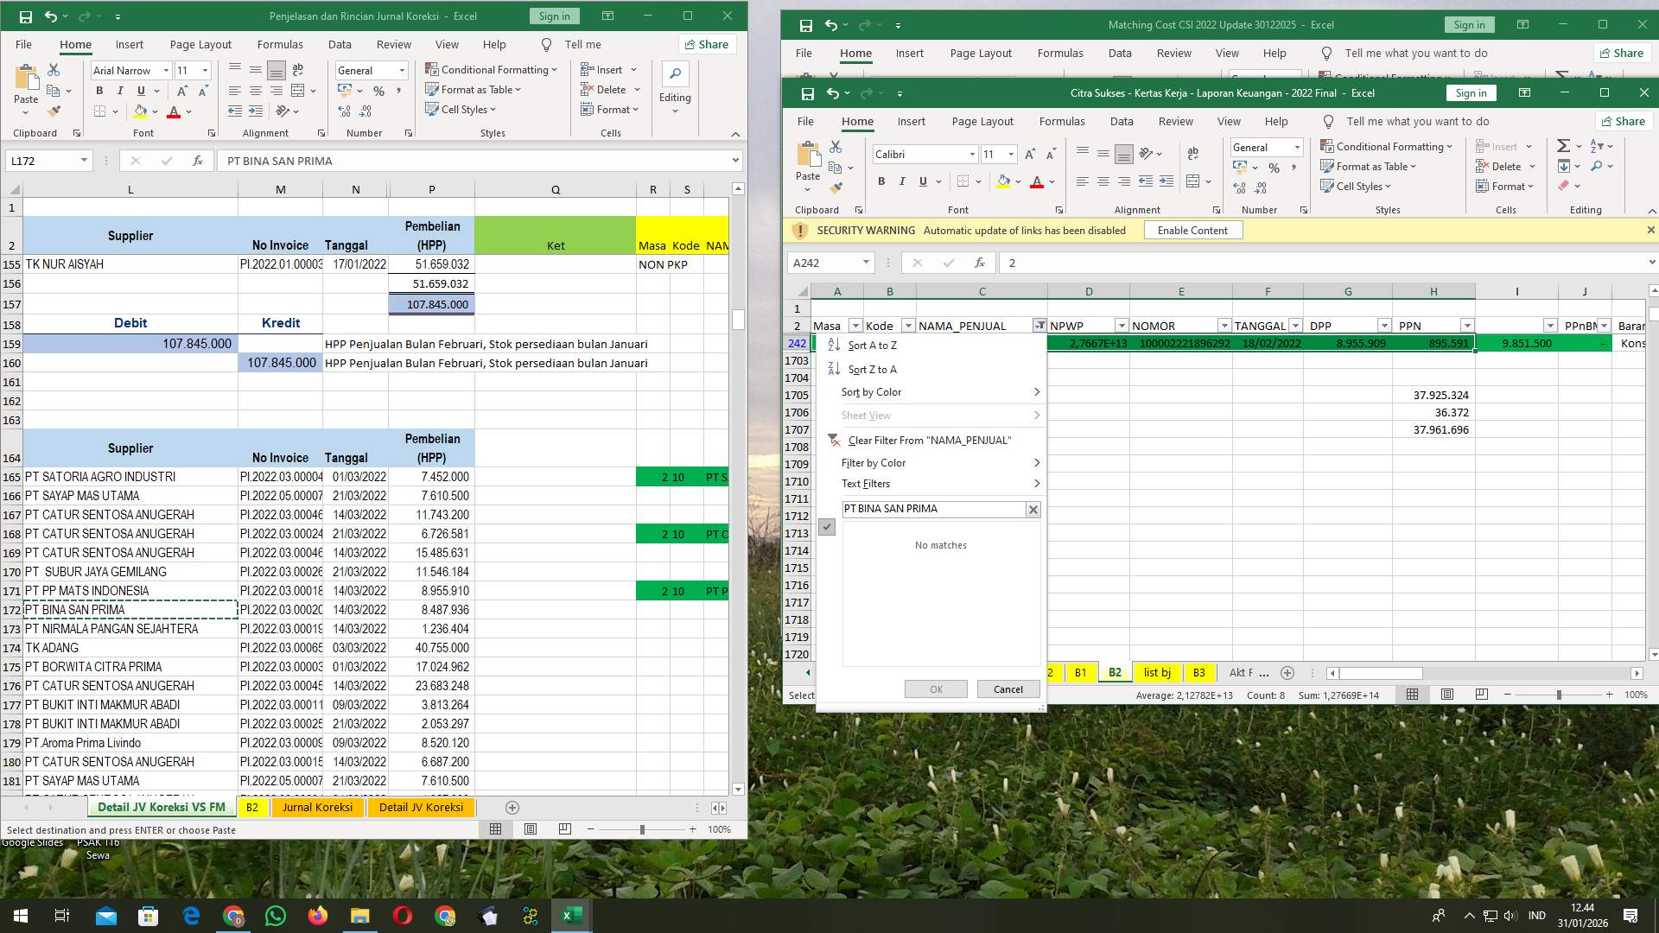Image resolution: width=1659 pixels, height=933 pixels.
Task: Open the Calibri font name dropdown
Action: [972, 155]
